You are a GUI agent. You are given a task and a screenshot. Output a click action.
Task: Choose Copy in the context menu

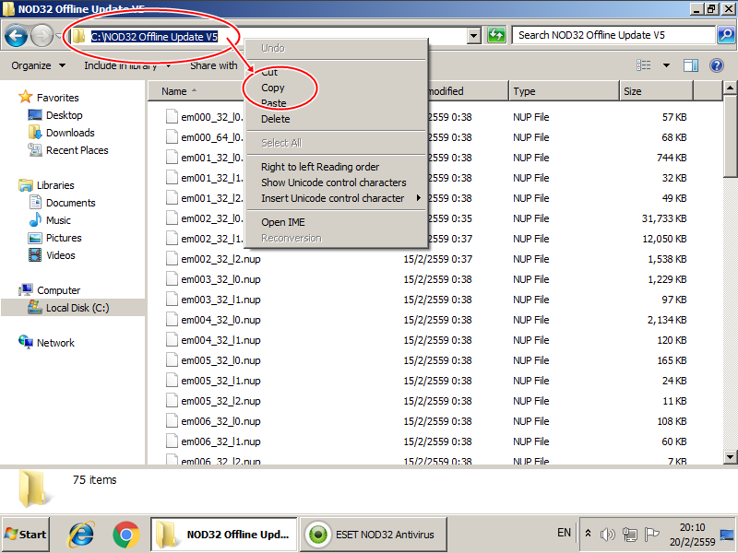336,88
